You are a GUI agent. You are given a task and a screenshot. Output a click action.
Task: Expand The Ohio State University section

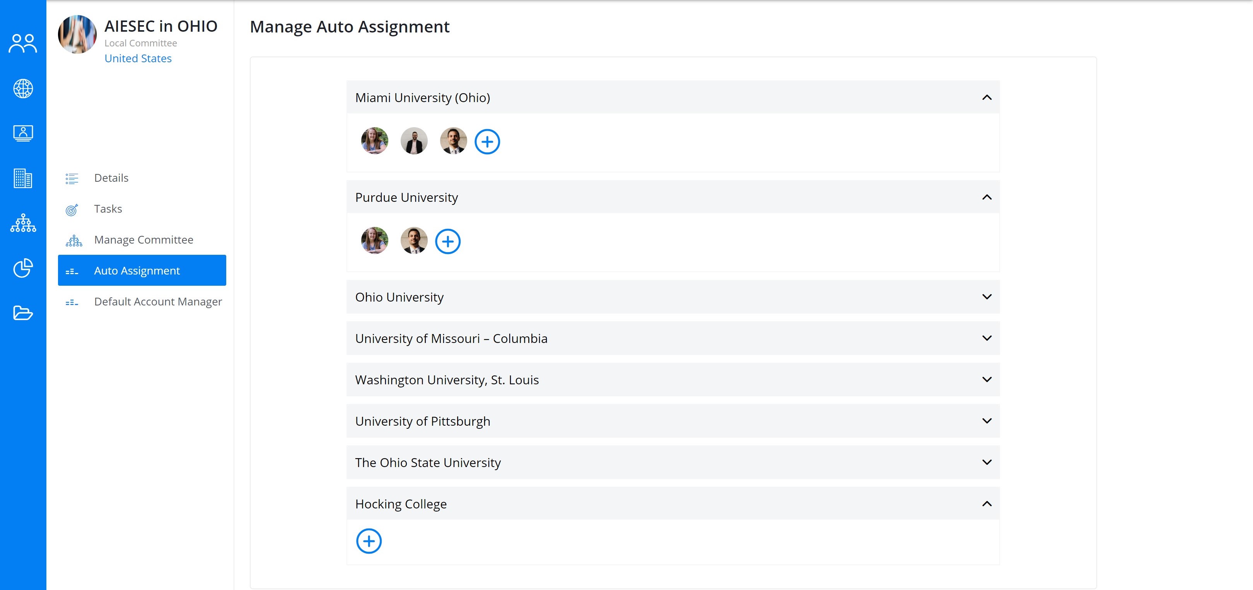point(673,462)
